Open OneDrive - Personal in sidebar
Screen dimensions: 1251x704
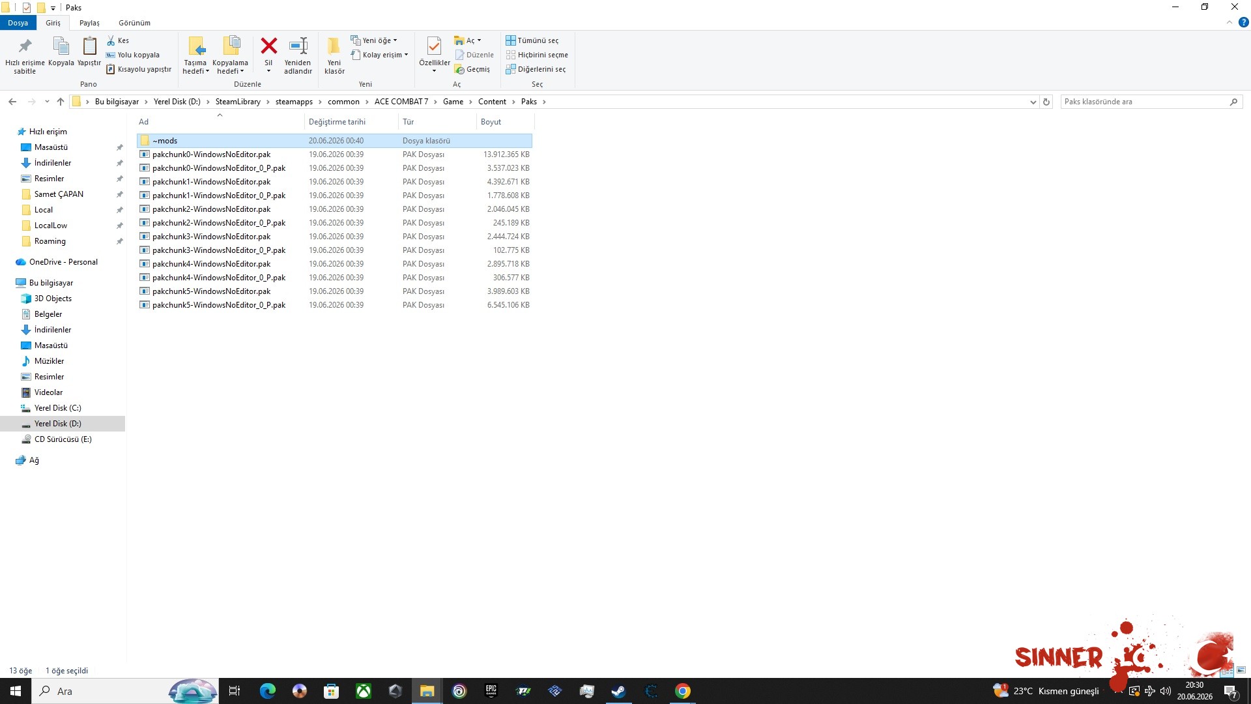click(x=63, y=262)
